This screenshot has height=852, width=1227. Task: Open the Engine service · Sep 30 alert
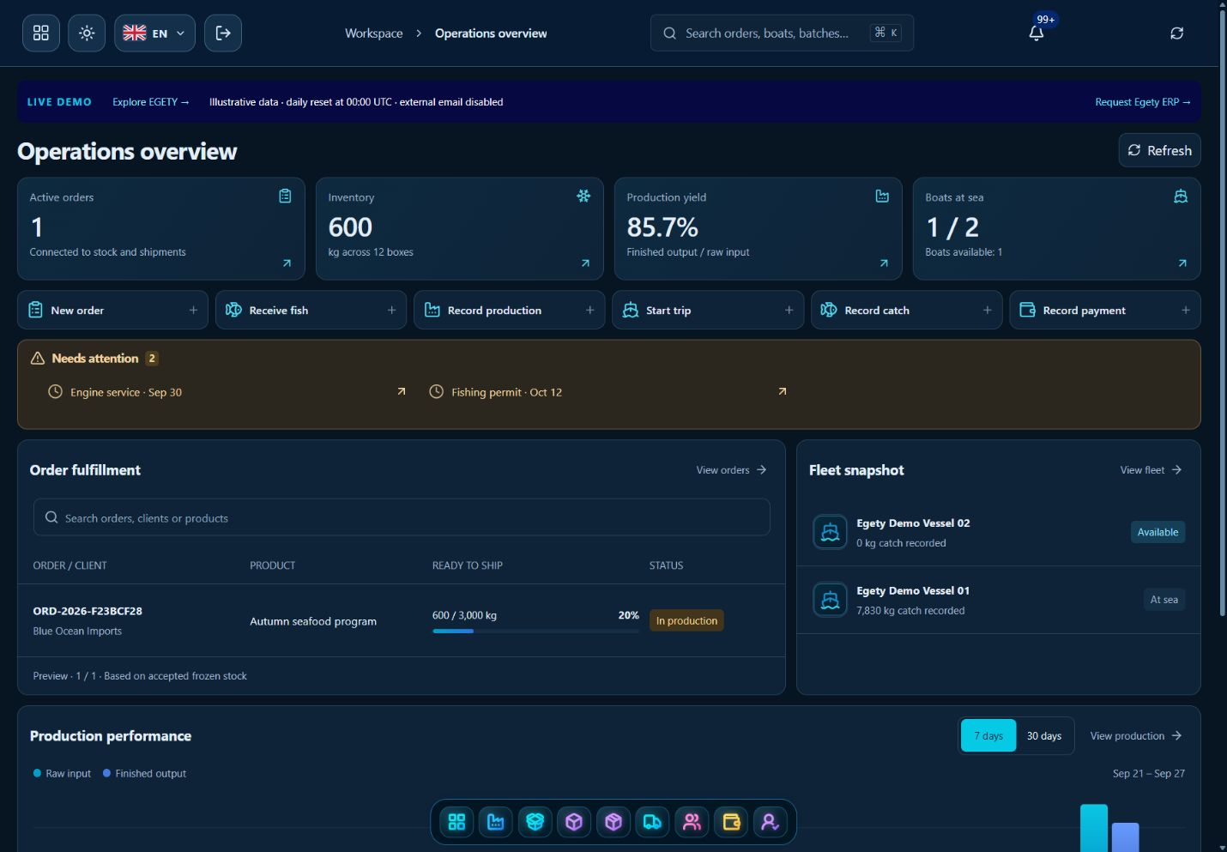coord(227,392)
